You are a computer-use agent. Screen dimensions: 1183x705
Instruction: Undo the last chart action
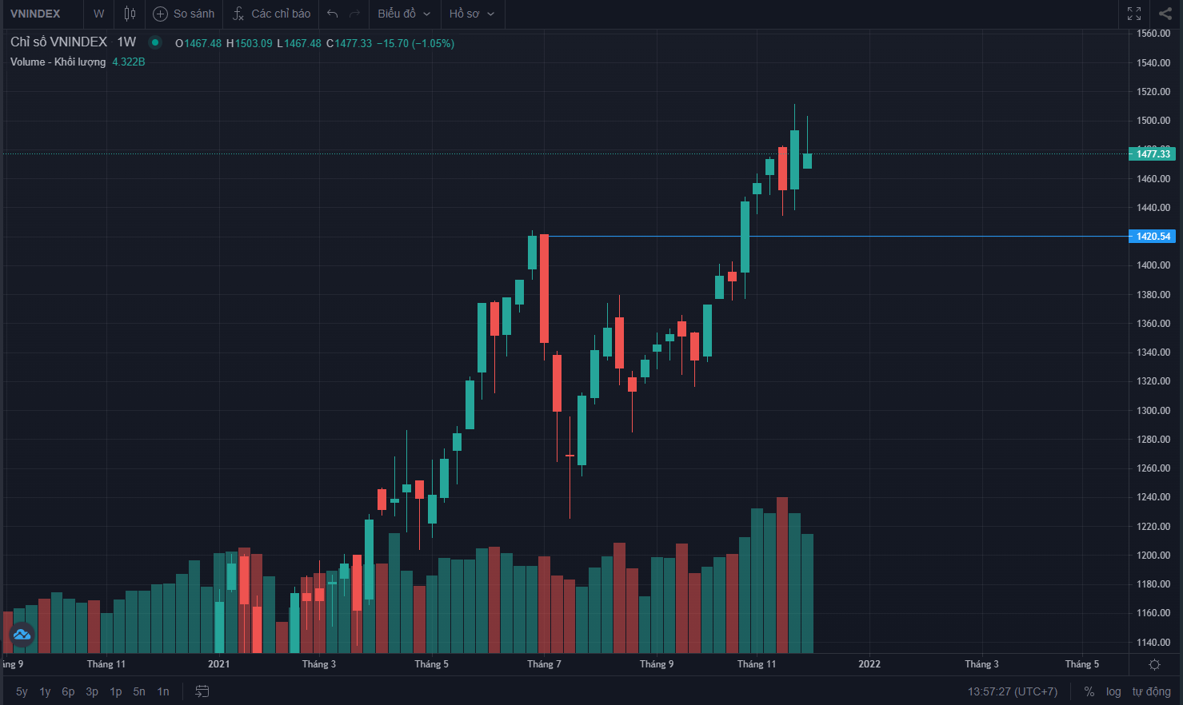333,14
